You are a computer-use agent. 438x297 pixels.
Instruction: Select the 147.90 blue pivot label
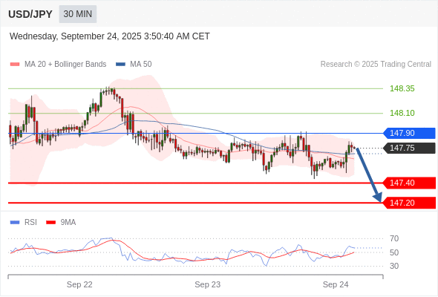(409, 133)
